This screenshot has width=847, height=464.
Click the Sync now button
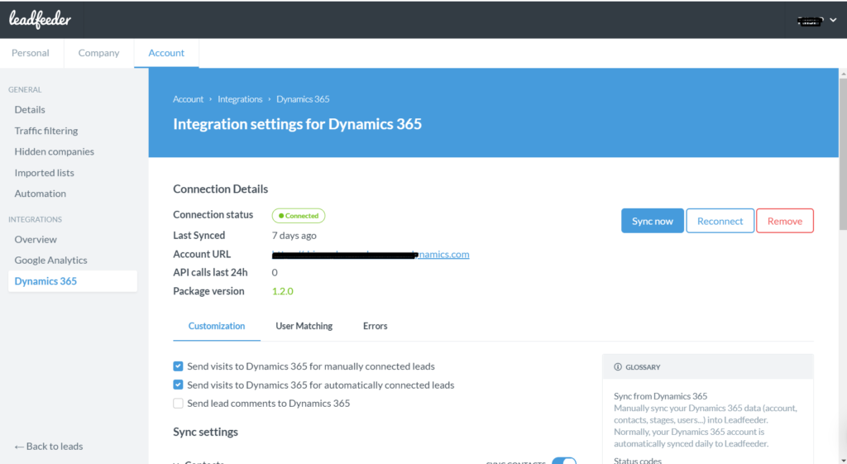point(652,221)
